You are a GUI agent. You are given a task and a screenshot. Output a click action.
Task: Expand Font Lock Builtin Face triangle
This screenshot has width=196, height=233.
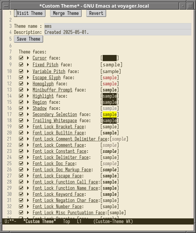pyautogui.click(x=28, y=133)
